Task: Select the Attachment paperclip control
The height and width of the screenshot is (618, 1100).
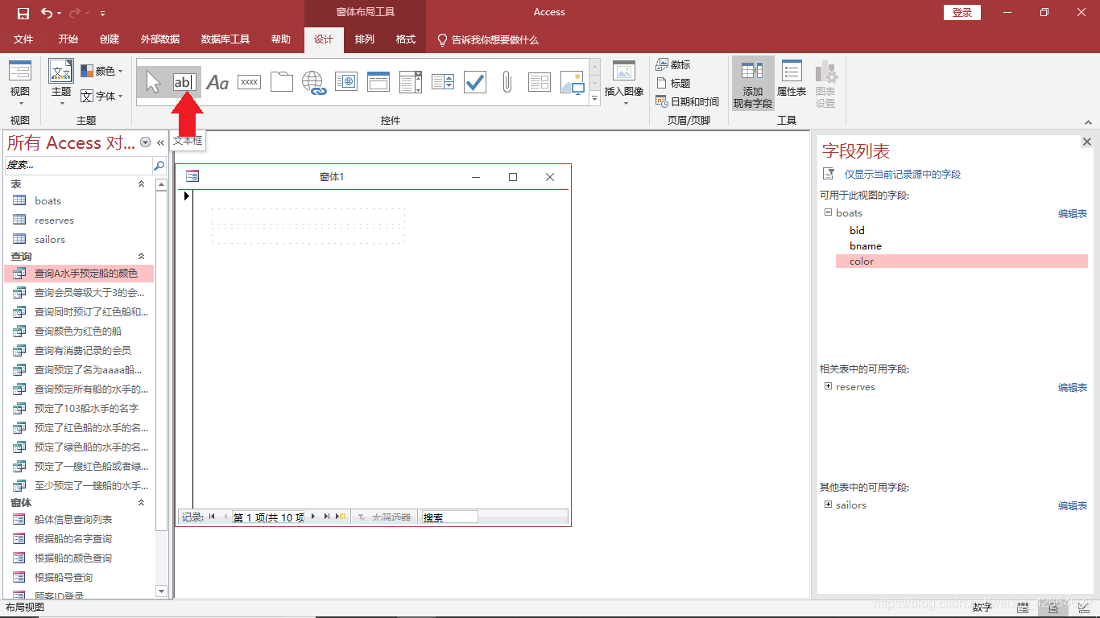Action: click(507, 81)
